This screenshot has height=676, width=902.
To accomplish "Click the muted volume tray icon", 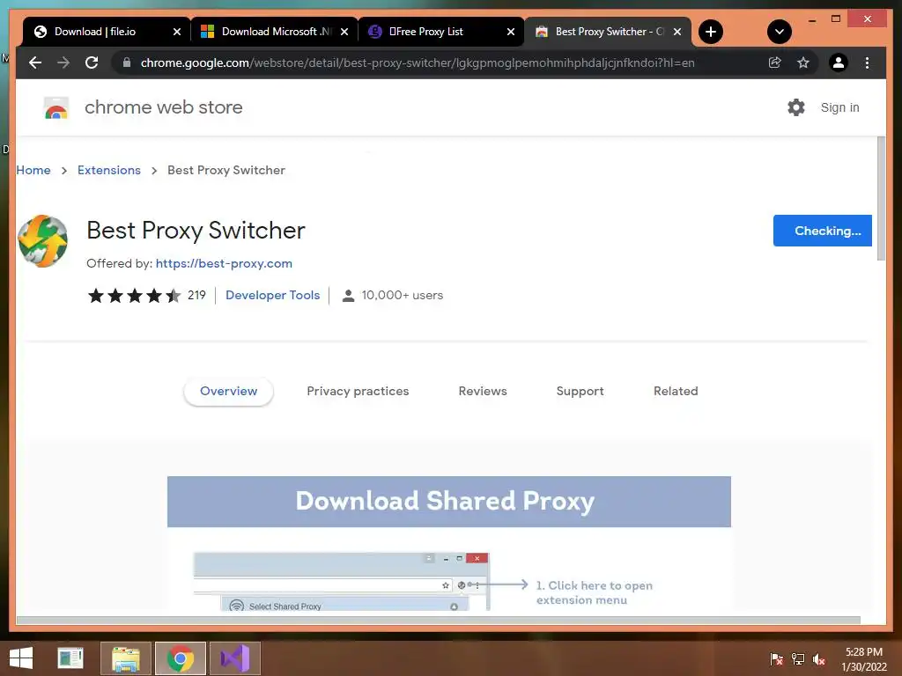I will pos(819,658).
